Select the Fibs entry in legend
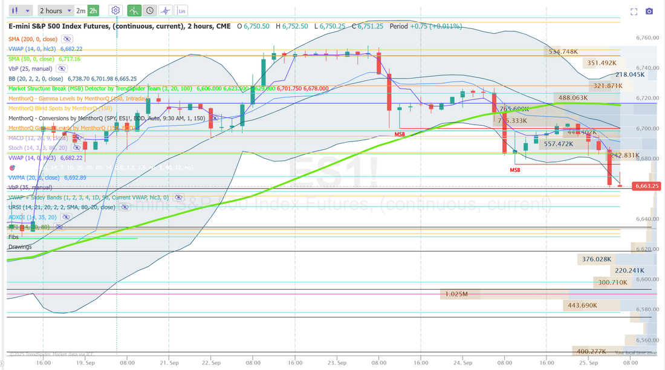Image resolution: width=665 pixels, height=370 pixels. click(13, 237)
